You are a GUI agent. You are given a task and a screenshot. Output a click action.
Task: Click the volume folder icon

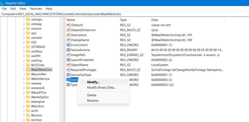coord(28,29)
